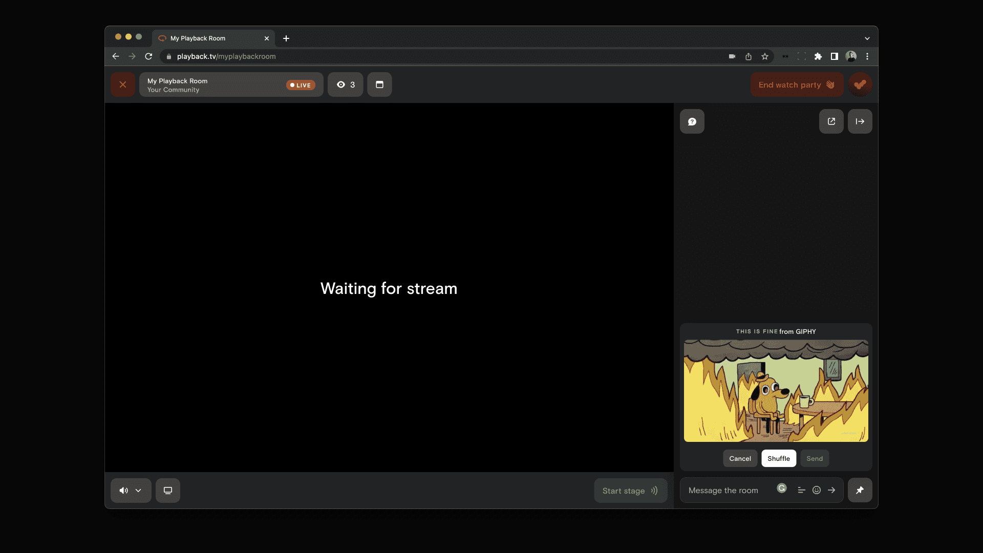Cancel the GIPHY gif preview
This screenshot has height=553, width=983.
740,458
